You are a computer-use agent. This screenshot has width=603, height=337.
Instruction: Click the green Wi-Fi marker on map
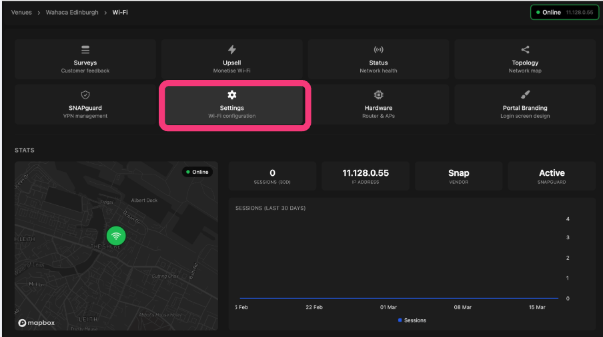pyautogui.click(x=116, y=235)
